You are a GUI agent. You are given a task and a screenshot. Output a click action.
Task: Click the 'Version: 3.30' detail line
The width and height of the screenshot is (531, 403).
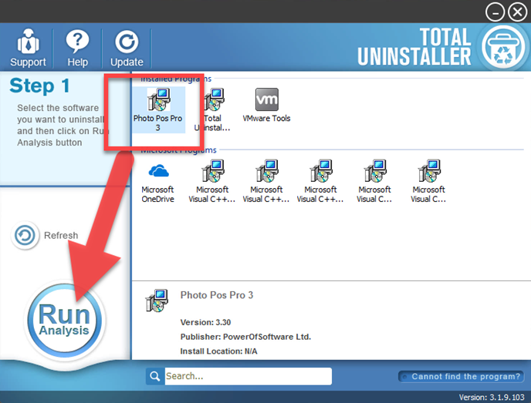(205, 322)
